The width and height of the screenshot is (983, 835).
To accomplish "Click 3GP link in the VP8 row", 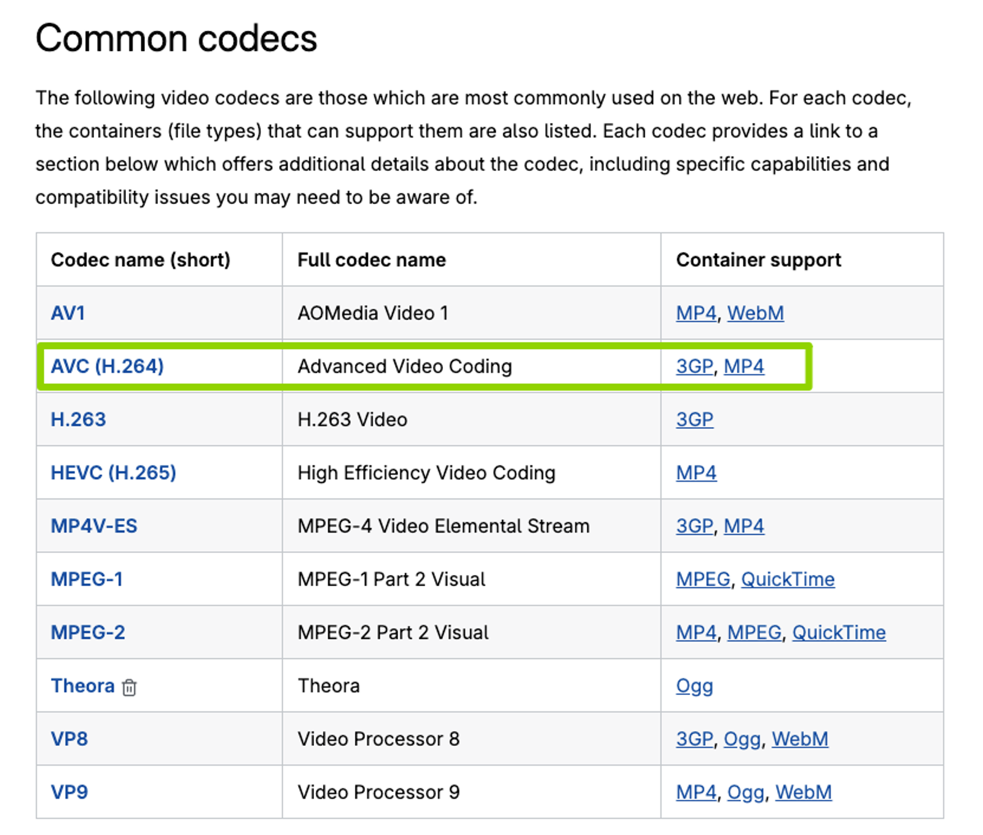I will [x=695, y=739].
